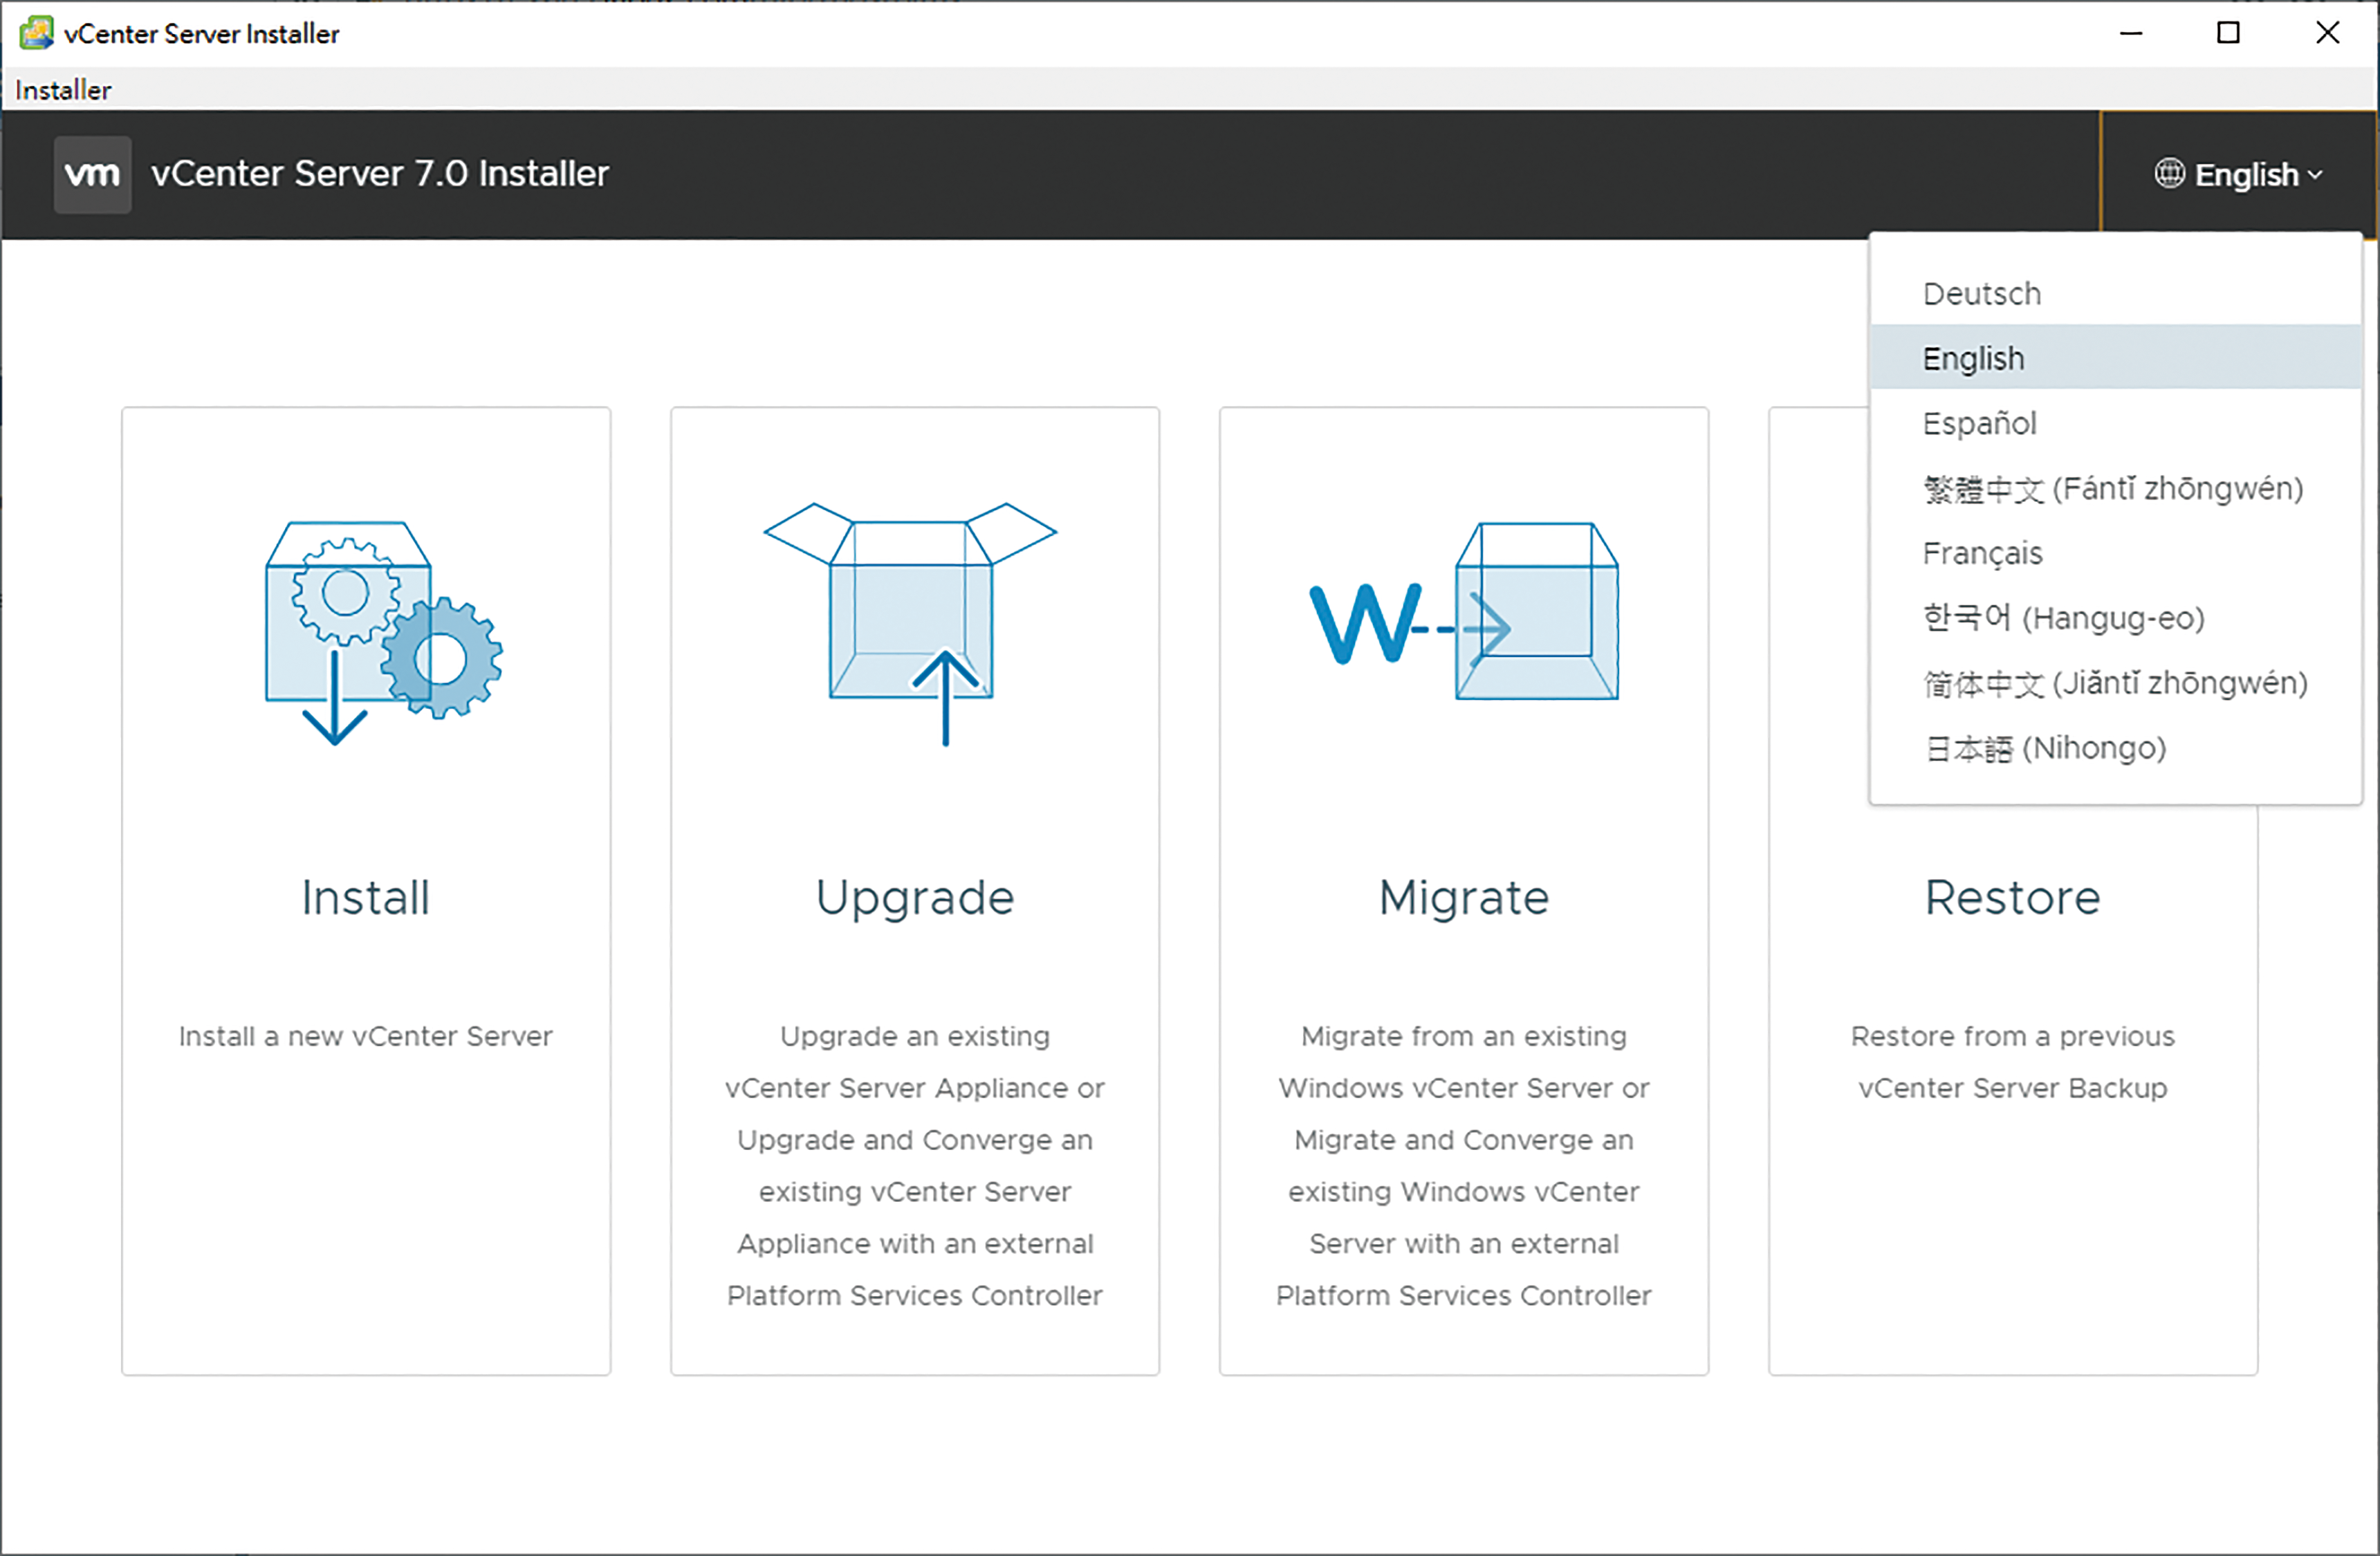Click the Upgrade title
Image resolution: width=2380 pixels, height=1556 pixels.
(915, 899)
